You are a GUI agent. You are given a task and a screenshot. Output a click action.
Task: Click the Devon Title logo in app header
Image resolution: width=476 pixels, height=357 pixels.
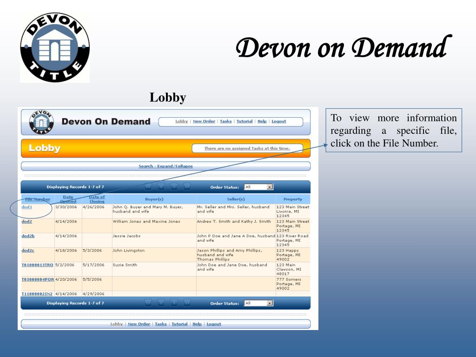41,122
